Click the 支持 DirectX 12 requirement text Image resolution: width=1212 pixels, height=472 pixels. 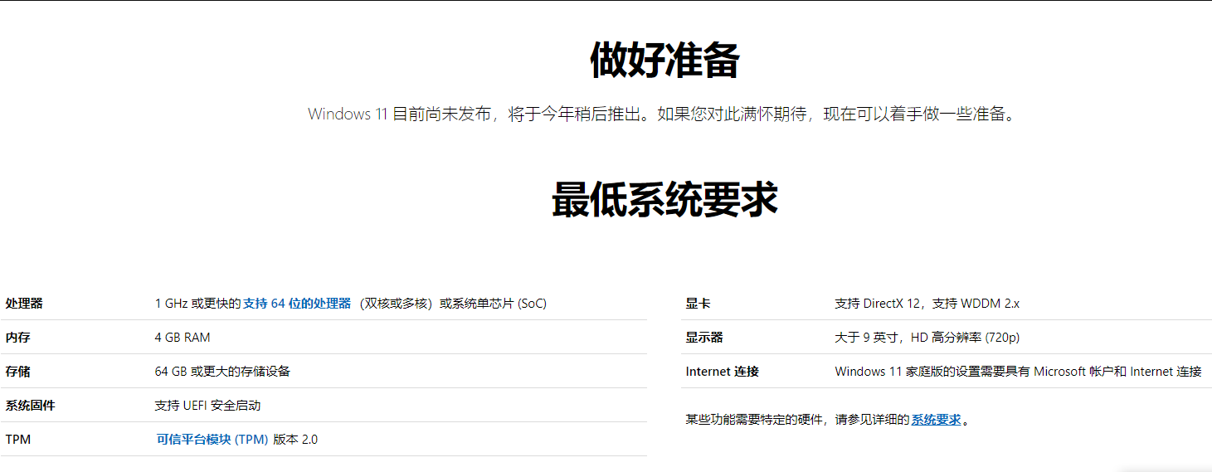[x=927, y=304]
